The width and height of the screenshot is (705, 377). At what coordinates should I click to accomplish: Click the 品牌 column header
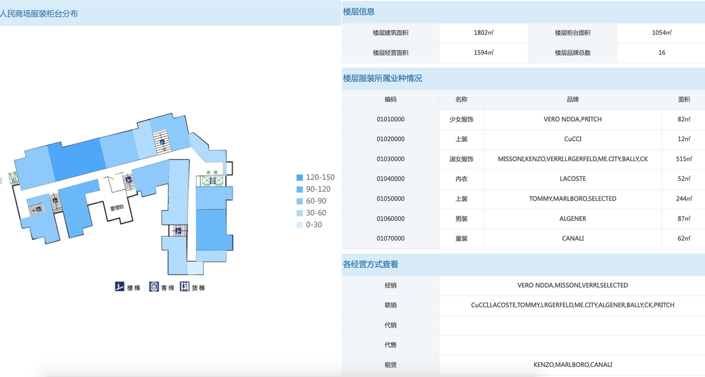[573, 99]
